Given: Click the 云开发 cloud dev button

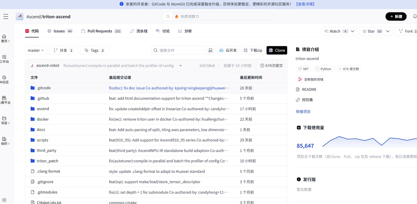Looking at the screenshot, I should (x=228, y=50).
